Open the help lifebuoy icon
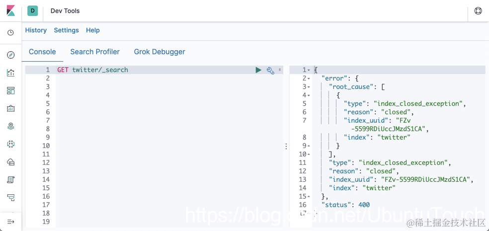Image resolution: width=489 pixels, height=231 pixels. (478, 11)
